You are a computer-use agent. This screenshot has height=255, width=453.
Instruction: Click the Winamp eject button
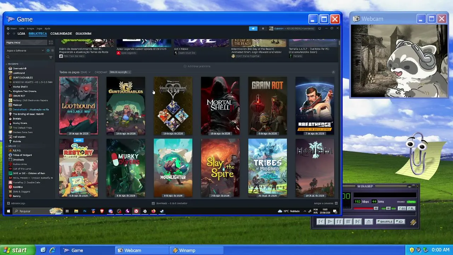[x=368, y=222]
